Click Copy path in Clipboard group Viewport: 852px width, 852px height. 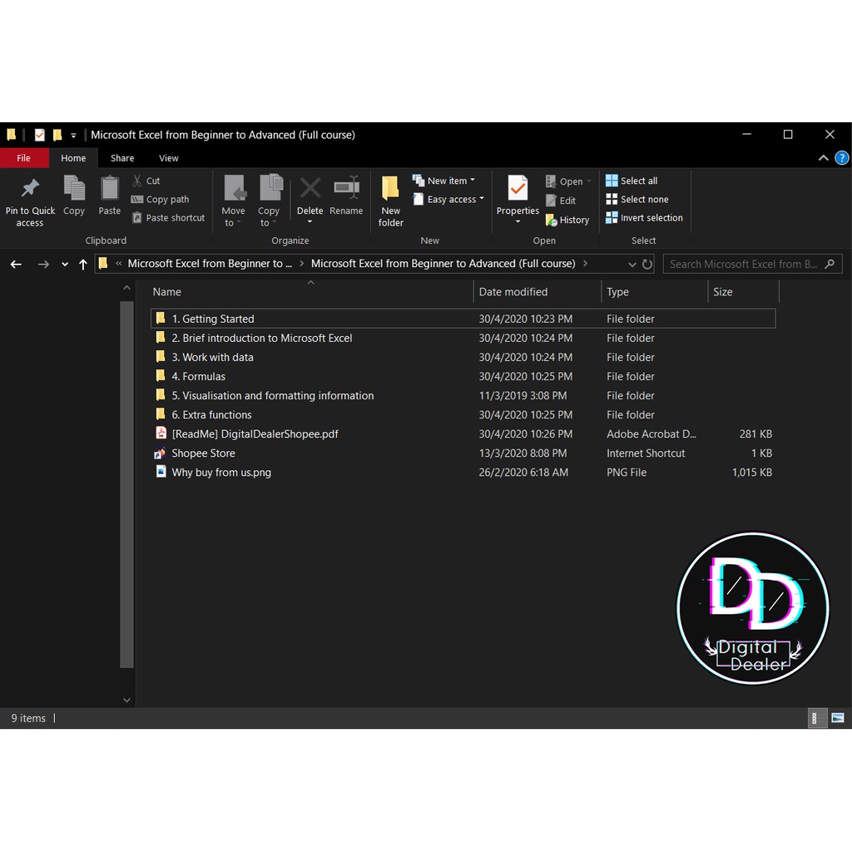(161, 200)
